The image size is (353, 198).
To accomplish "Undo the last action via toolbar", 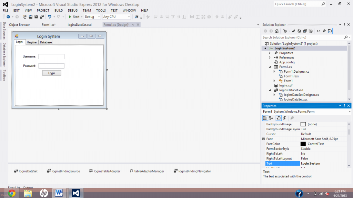I will pos(50,17).
